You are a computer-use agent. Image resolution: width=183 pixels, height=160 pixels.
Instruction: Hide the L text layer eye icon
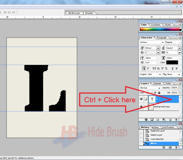click(x=141, y=99)
